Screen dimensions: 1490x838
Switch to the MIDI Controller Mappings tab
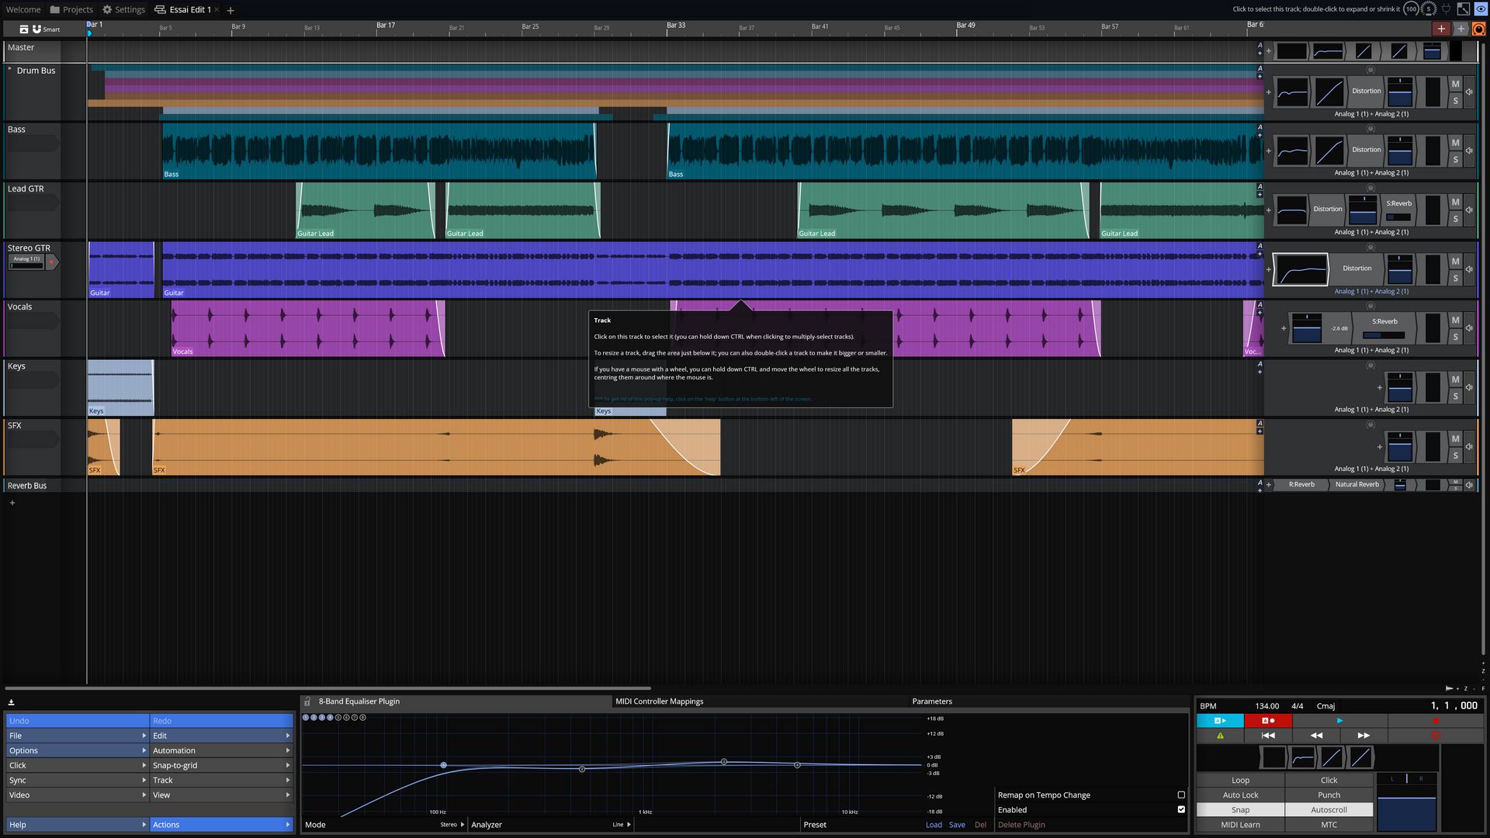click(x=659, y=701)
